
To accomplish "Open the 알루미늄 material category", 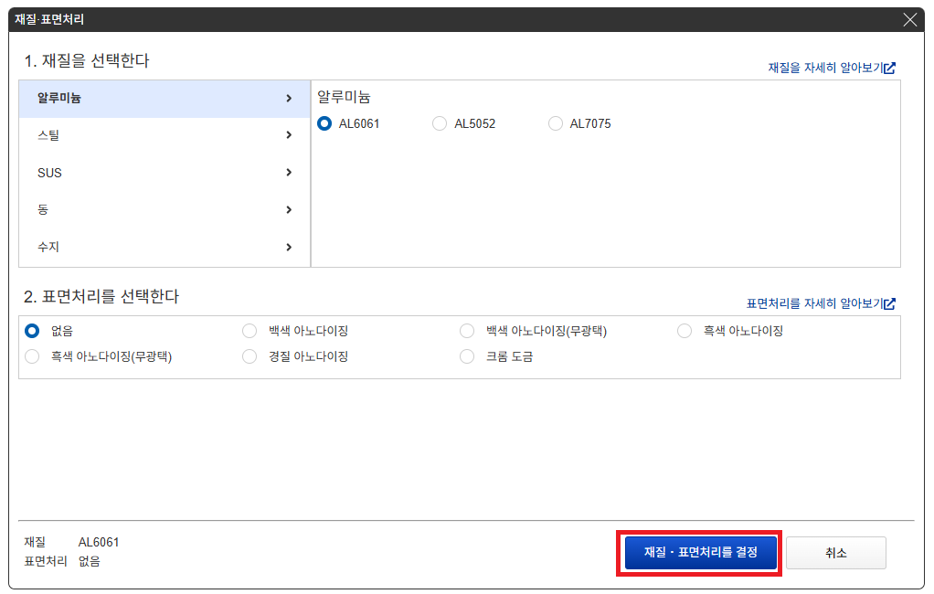I will click(165, 98).
